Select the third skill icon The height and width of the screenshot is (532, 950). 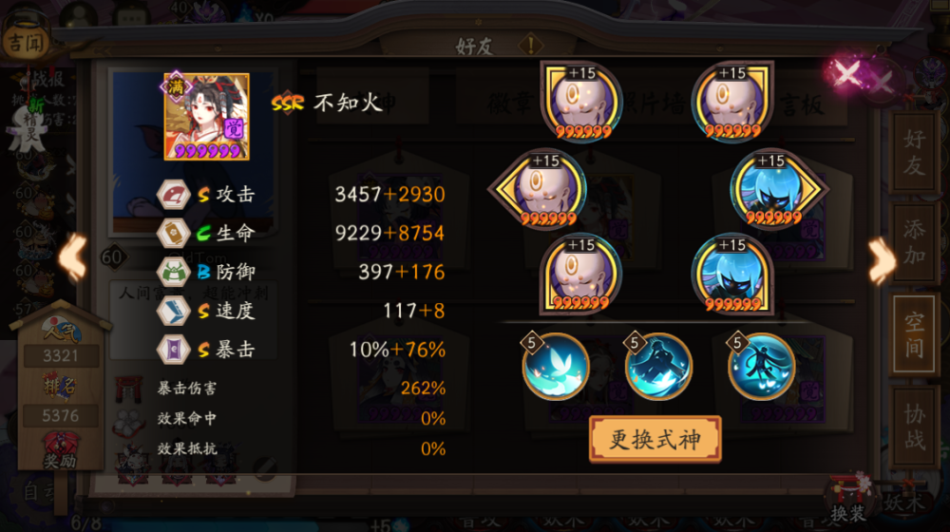[x=762, y=366]
